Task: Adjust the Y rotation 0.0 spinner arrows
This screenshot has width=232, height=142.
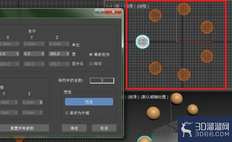Action: 43,54
